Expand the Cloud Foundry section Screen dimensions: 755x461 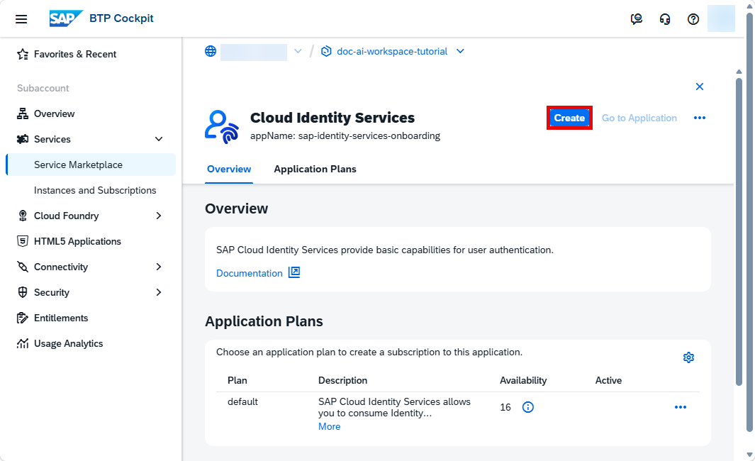click(x=158, y=216)
